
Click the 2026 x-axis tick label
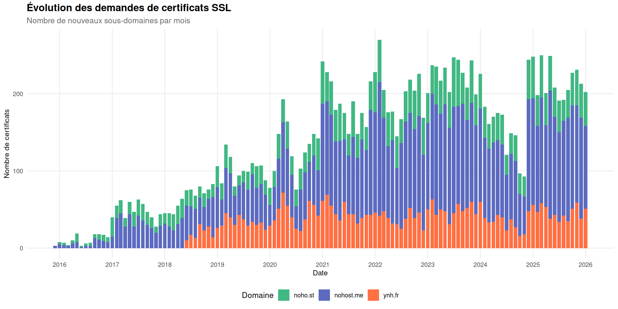point(585,265)
